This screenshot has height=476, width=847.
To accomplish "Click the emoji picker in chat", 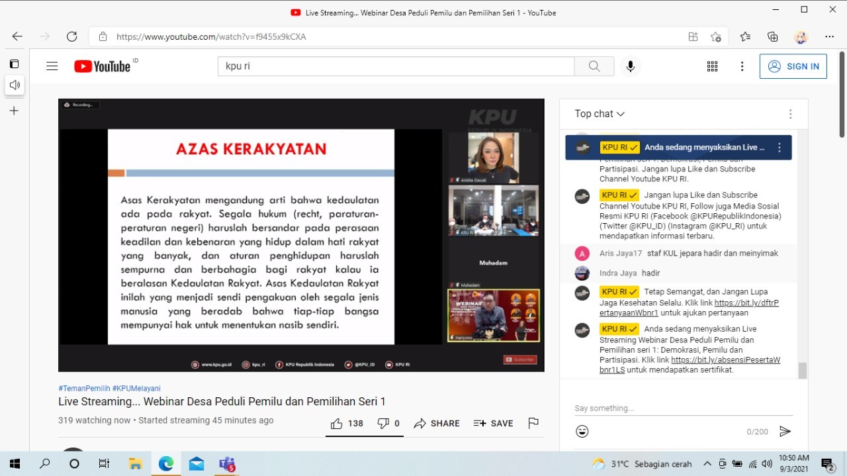I will 582,432.
